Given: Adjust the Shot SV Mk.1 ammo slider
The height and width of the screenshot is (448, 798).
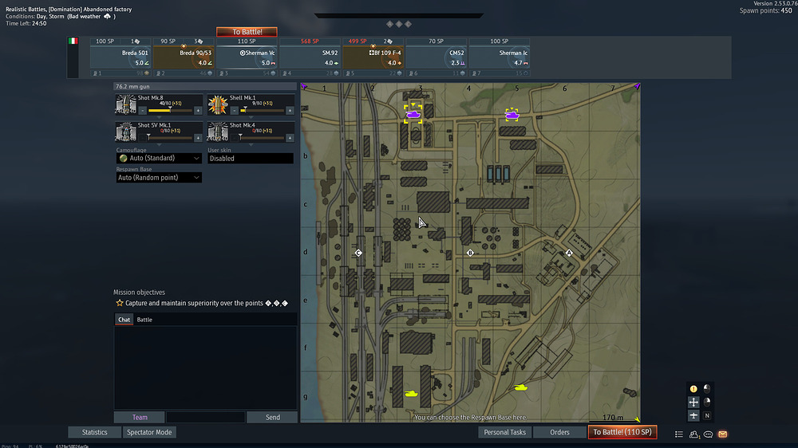Looking at the screenshot, I should 171,138.
